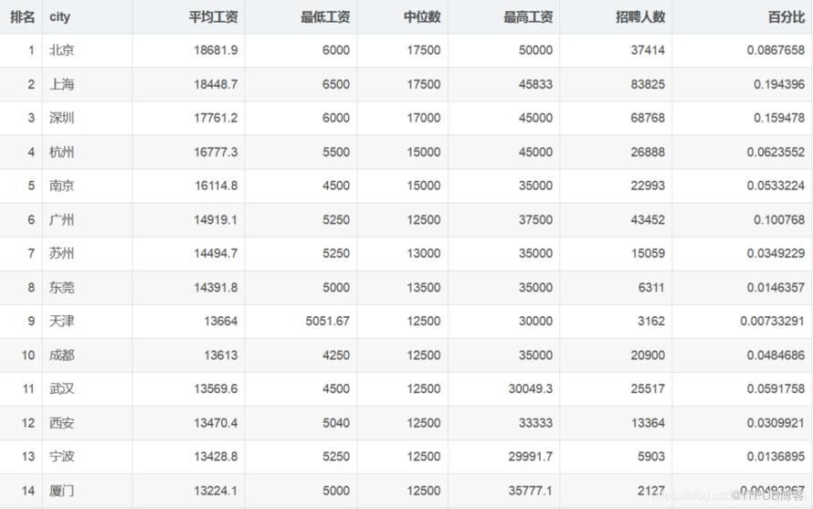Click median value 17000 for 深圳
Image resolution: width=813 pixels, height=509 pixels.
pos(424,118)
